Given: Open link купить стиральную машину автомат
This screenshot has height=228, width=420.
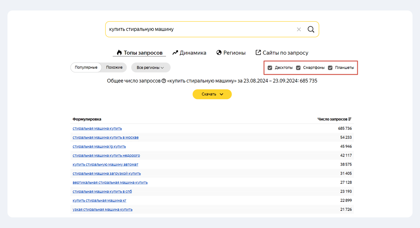Looking at the screenshot, I should (105, 164).
